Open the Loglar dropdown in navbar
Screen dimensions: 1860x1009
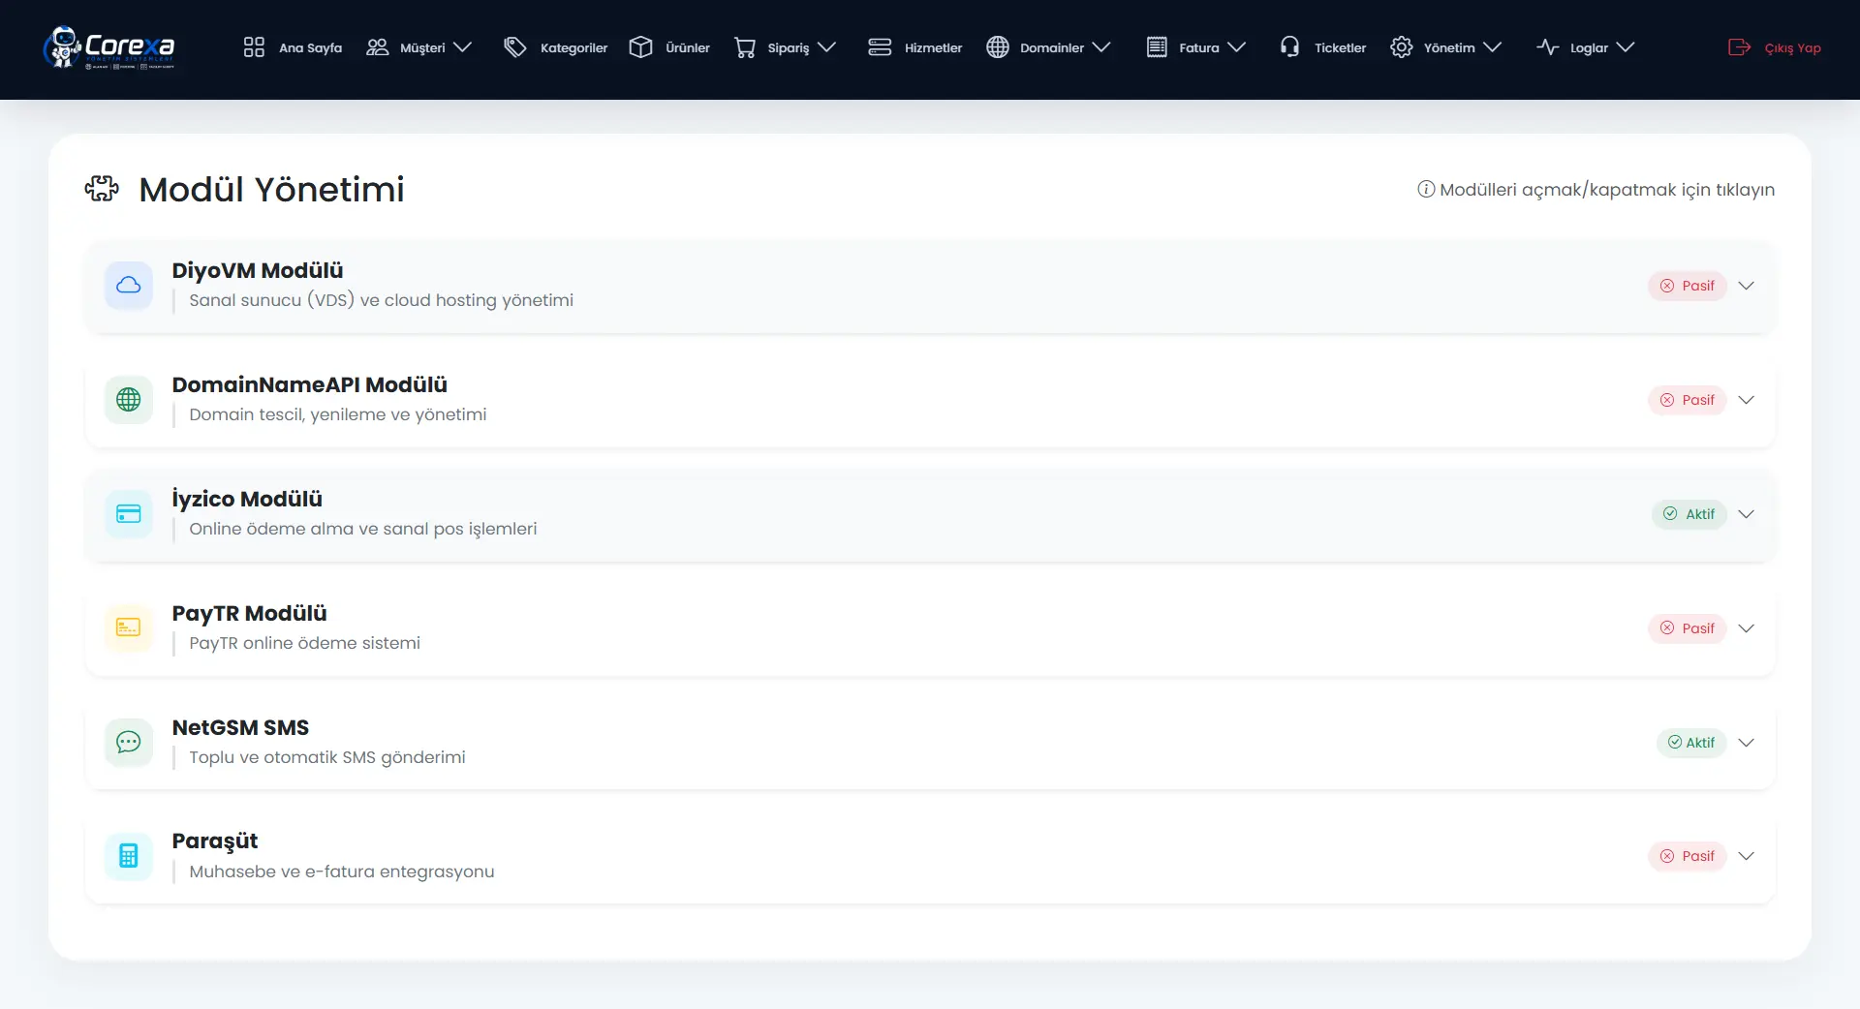coord(1586,47)
